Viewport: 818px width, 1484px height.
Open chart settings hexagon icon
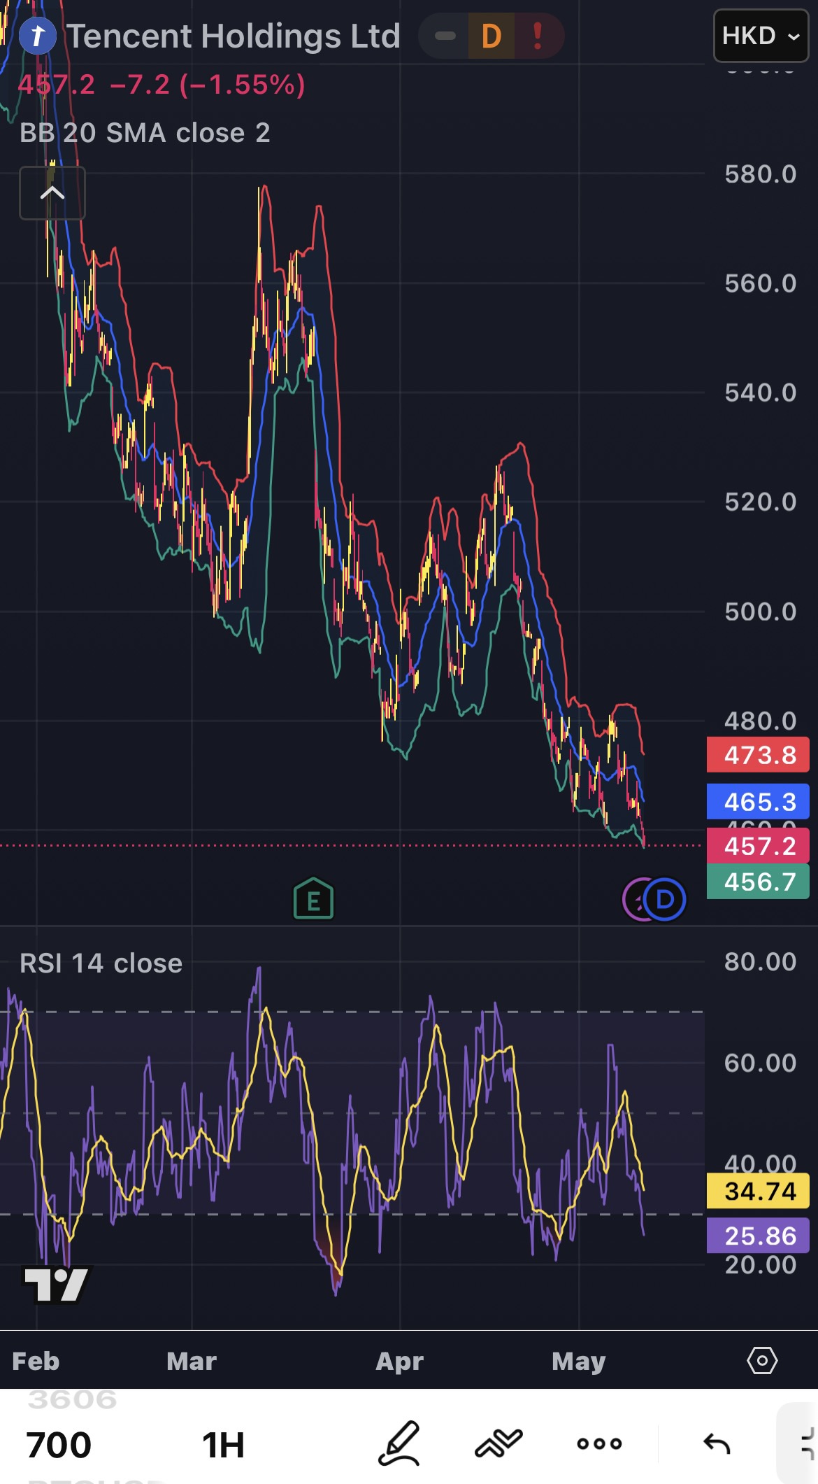pyautogui.click(x=762, y=1361)
